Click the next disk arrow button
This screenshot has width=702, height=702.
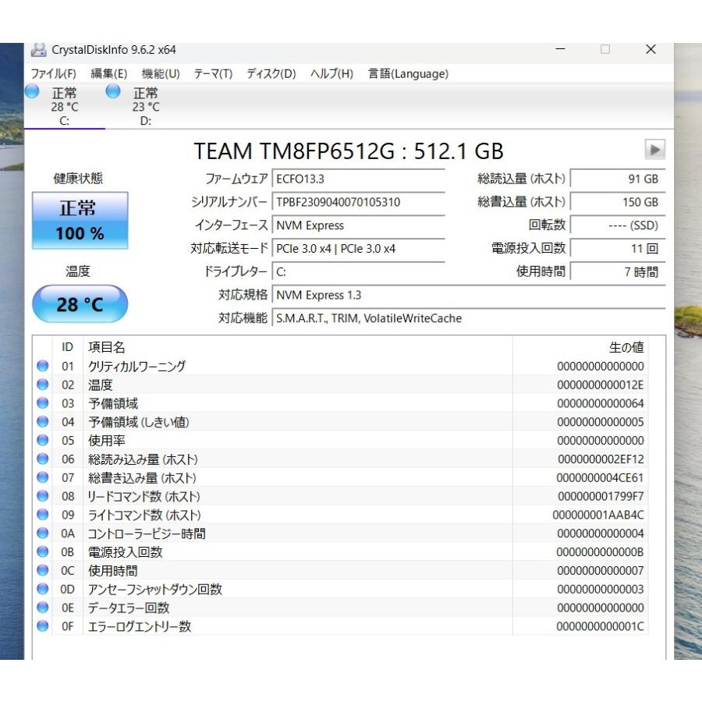pyautogui.click(x=654, y=150)
